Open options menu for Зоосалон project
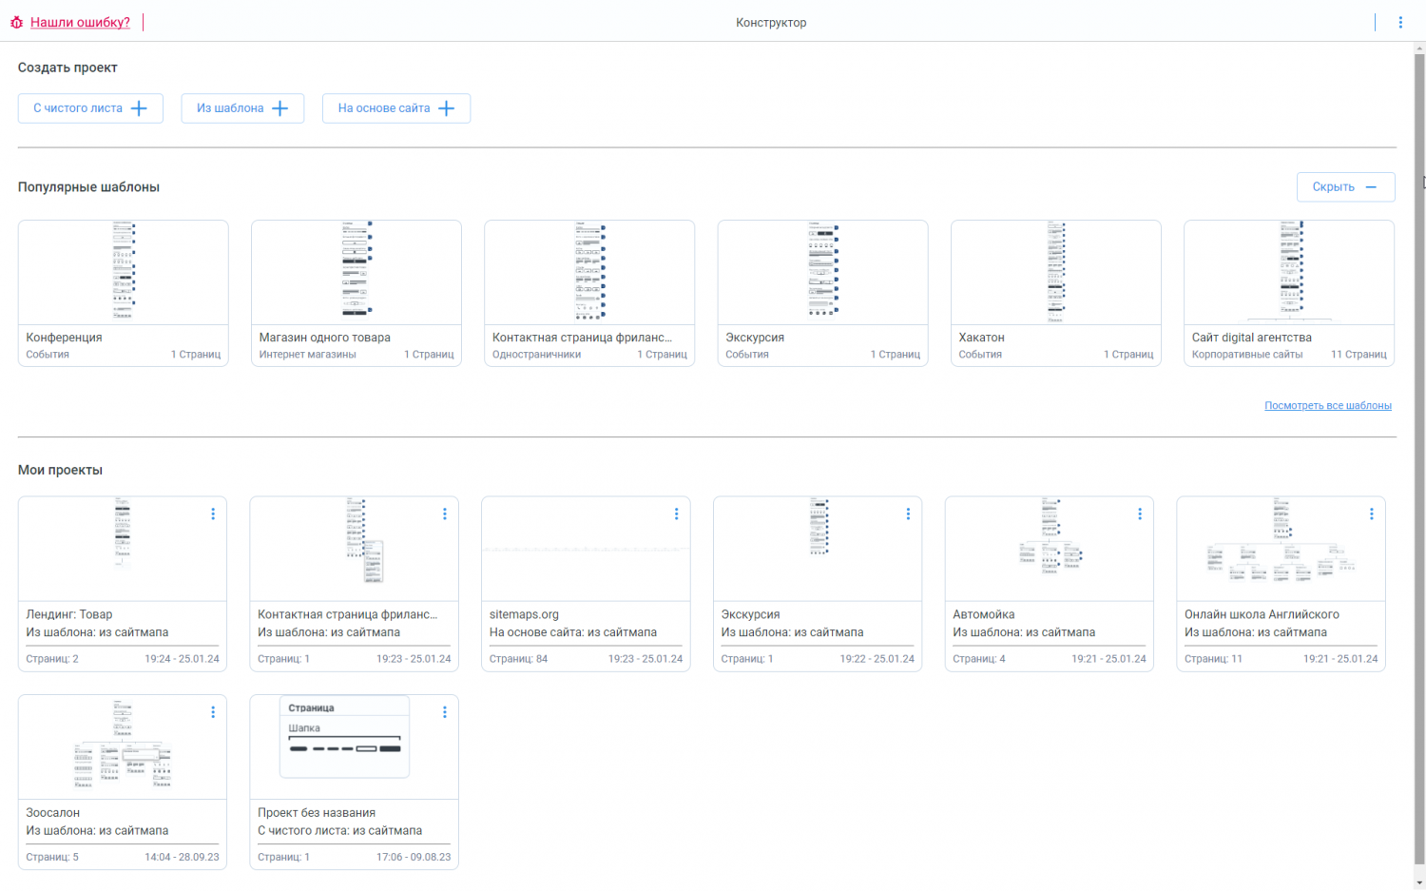 coord(213,711)
